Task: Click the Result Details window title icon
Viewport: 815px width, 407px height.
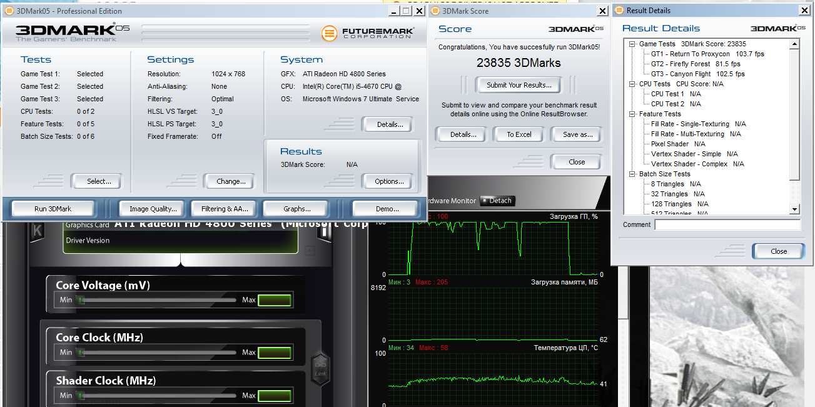Action: [x=620, y=10]
